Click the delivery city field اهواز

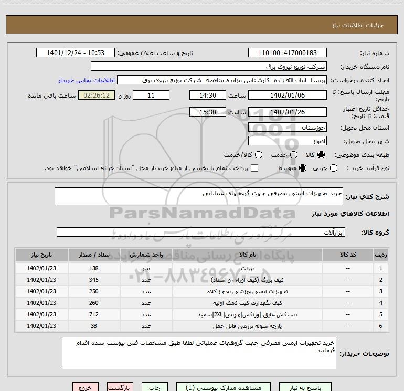pos(288,141)
